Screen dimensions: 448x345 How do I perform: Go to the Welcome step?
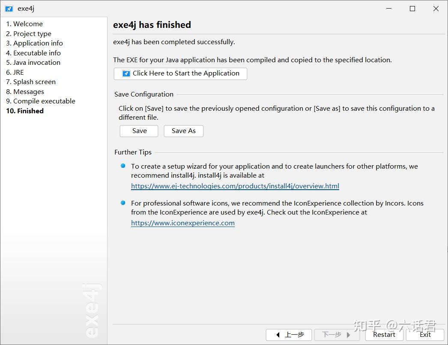pos(24,24)
